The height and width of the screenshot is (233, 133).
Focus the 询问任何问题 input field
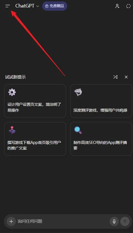coord(63,221)
